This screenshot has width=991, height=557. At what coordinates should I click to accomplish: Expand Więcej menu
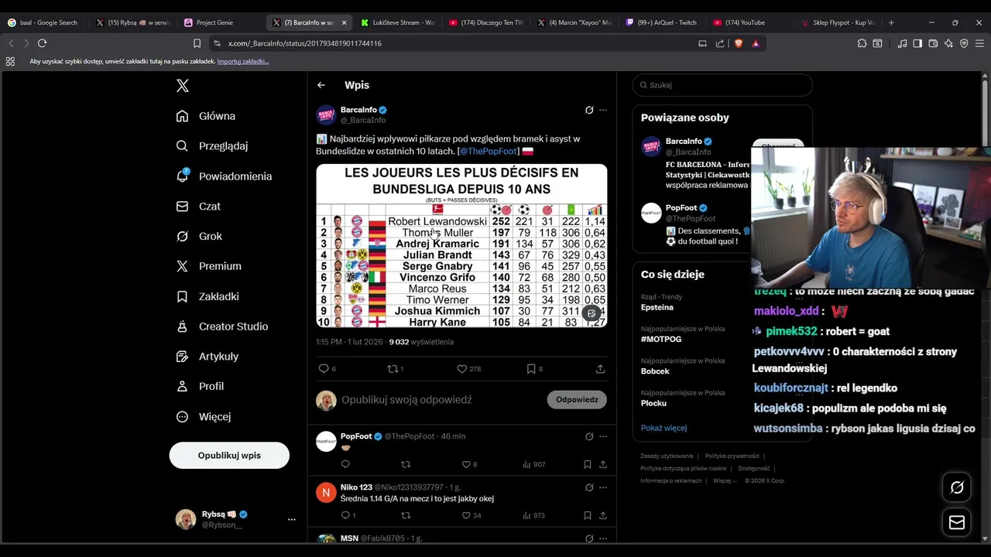point(204,416)
